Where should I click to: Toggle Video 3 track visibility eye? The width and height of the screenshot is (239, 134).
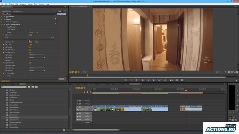coord(78,101)
